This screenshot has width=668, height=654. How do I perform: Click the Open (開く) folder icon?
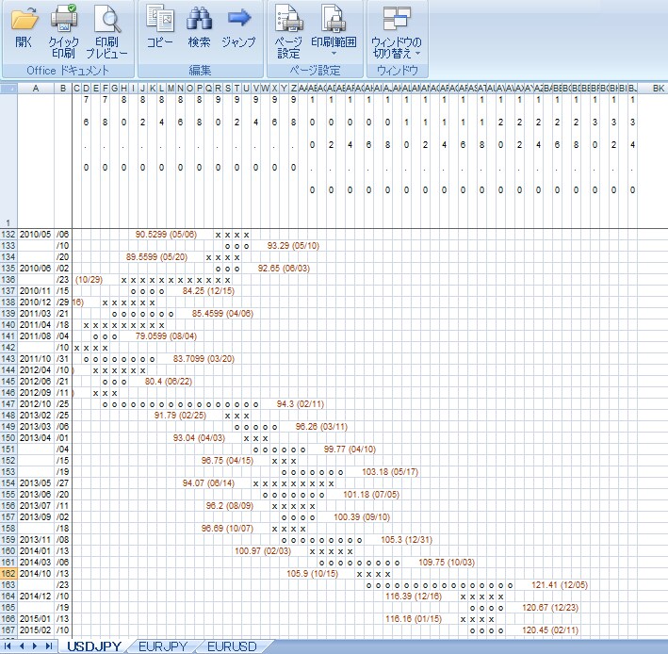(24, 19)
